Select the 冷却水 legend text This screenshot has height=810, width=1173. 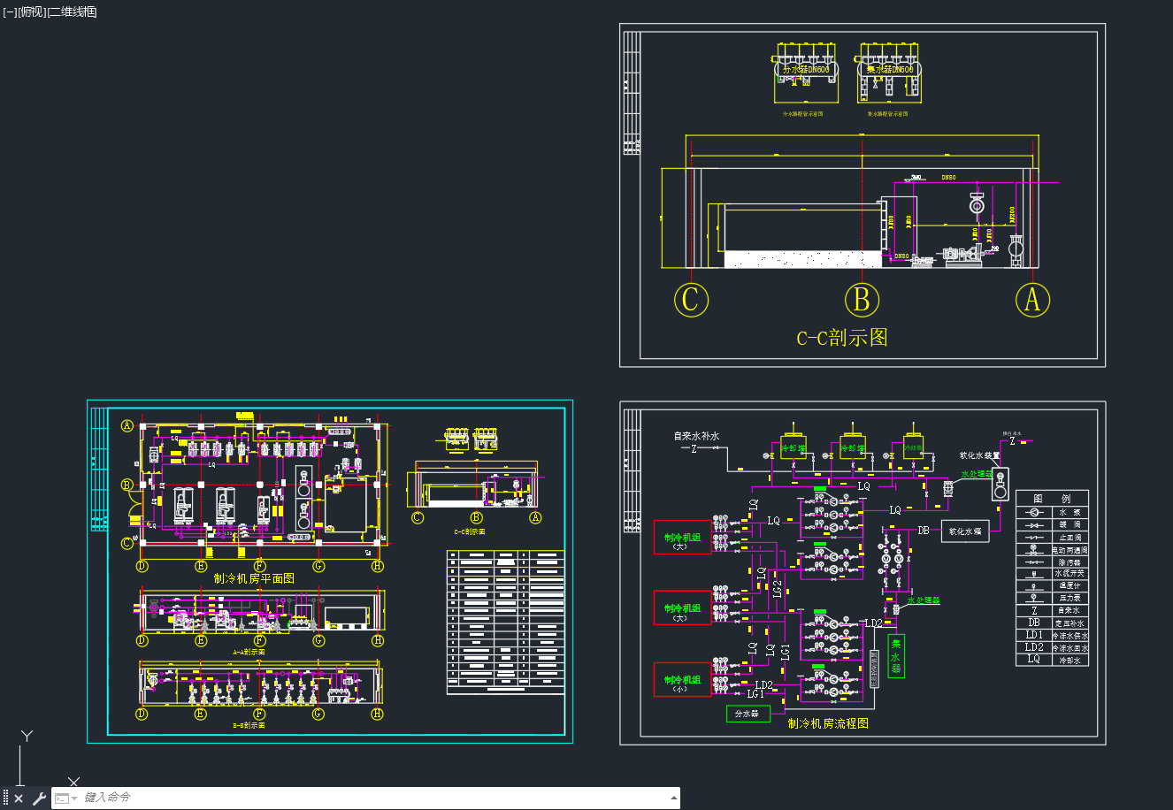1069,661
